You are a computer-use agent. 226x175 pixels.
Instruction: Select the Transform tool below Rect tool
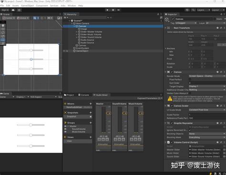(x=3, y=43)
